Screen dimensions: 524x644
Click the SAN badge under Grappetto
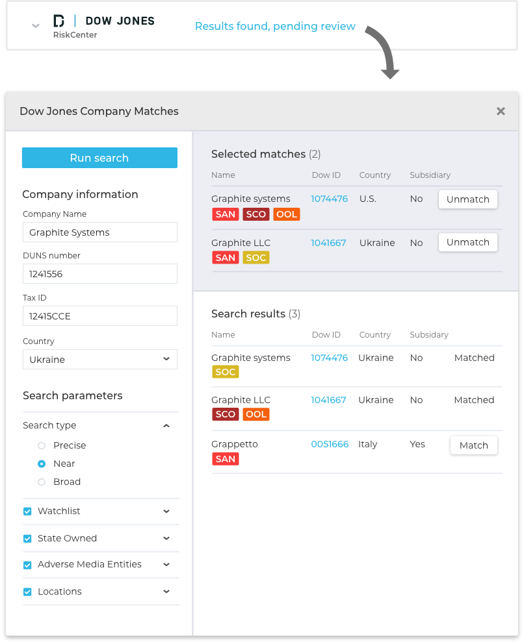click(225, 458)
